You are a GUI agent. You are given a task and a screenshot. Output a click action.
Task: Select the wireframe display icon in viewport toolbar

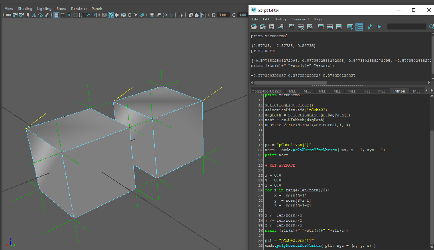(x=104, y=15)
